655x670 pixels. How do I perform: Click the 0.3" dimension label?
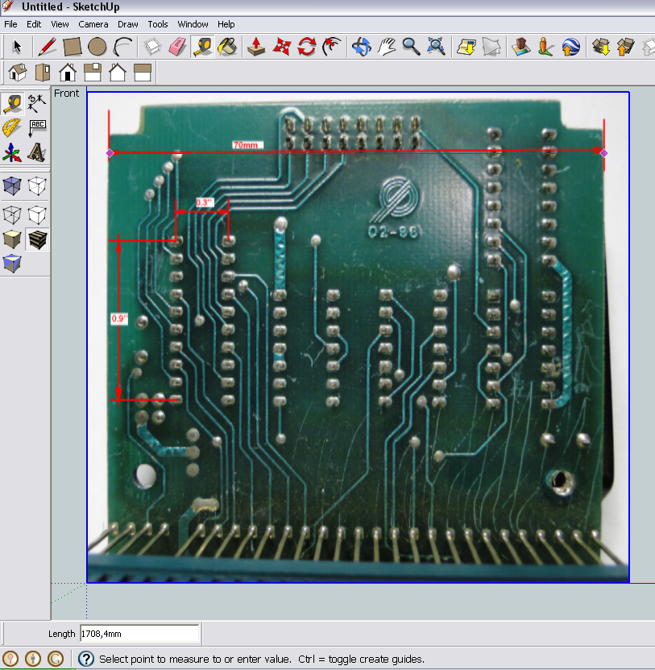click(204, 202)
